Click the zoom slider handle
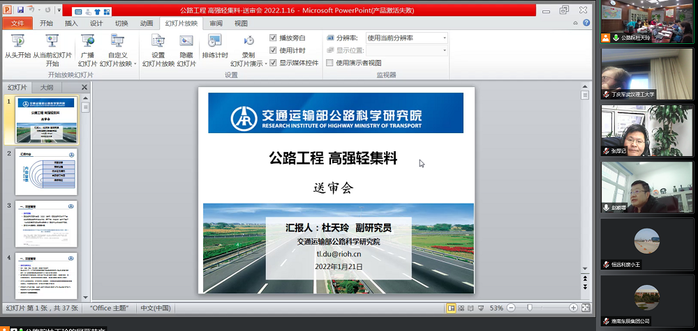The width and height of the screenshot is (698, 331). pos(530,307)
